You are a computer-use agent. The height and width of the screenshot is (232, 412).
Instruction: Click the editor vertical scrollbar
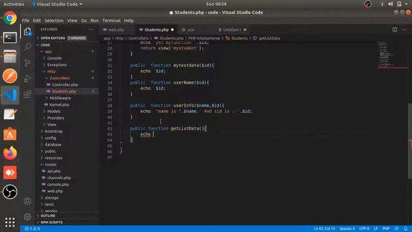[x=410, y=140]
